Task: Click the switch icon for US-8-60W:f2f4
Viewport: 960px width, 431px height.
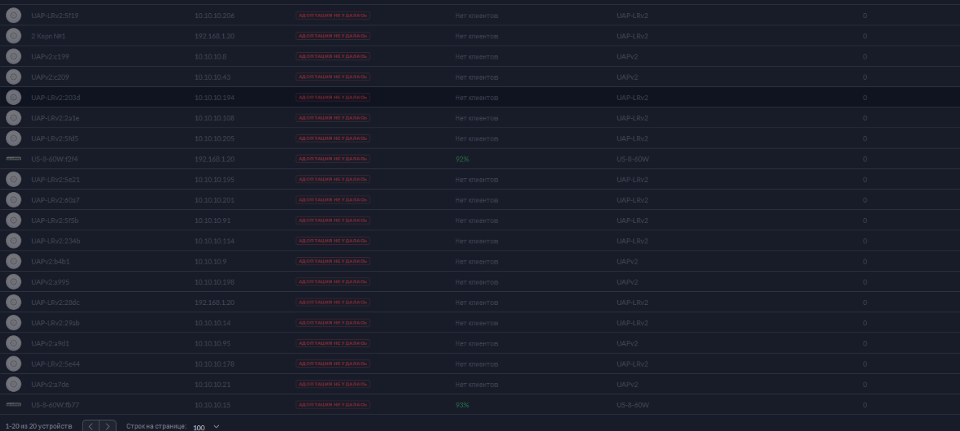Action: click(13, 159)
